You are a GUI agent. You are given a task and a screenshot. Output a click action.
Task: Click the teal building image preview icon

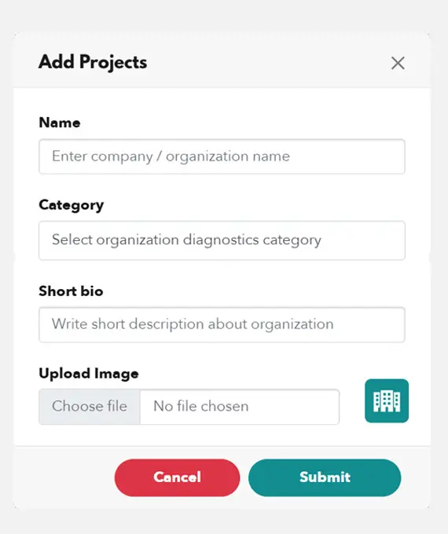pos(387,400)
